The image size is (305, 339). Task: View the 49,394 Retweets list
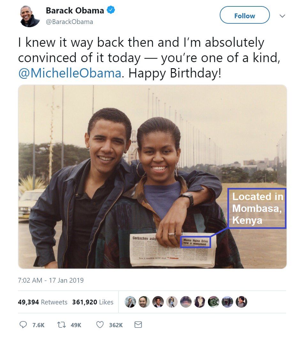(x=42, y=302)
